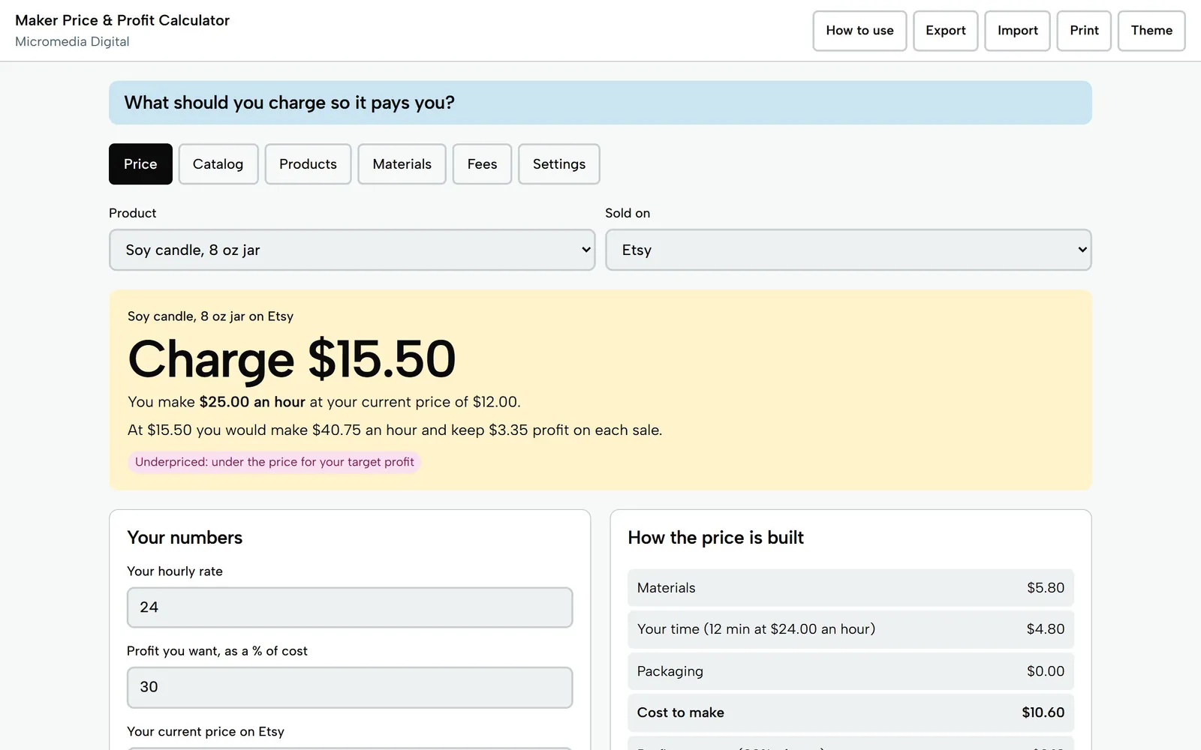1201x750 pixels.
Task: Switch to the Materials tab
Action: tap(402, 163)
